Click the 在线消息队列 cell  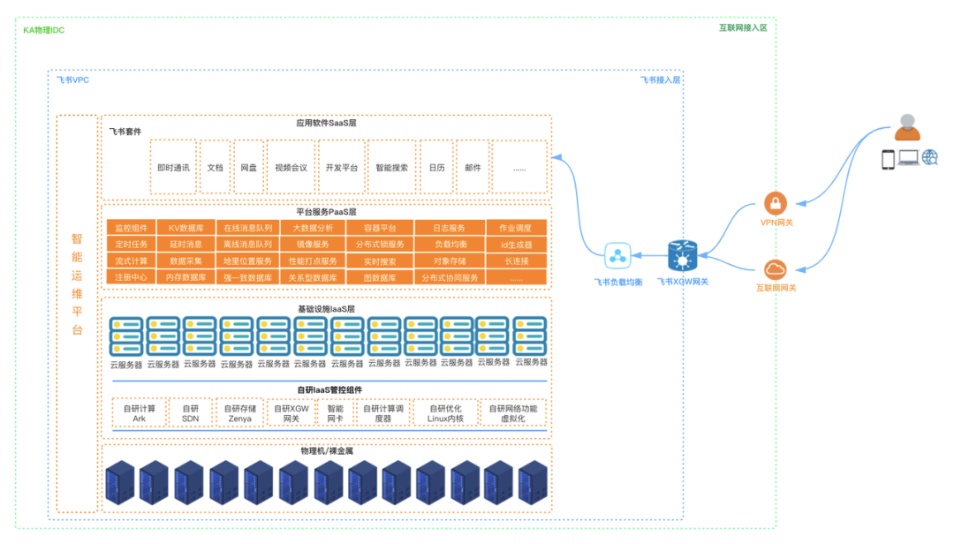coord(247,228)
